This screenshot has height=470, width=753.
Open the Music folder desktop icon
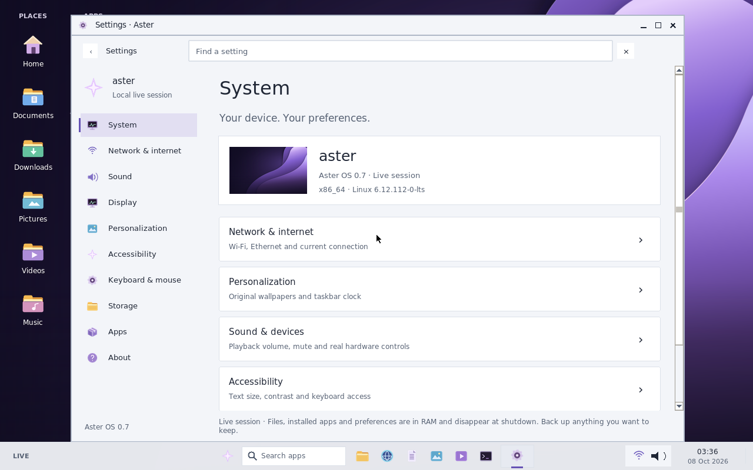click(33, 310)
